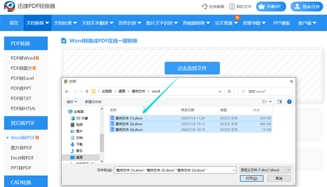Viewport: 327px width, 187px height.
Task: Select file 案例文件 (1).docx
Action: [x=190, y=118]
